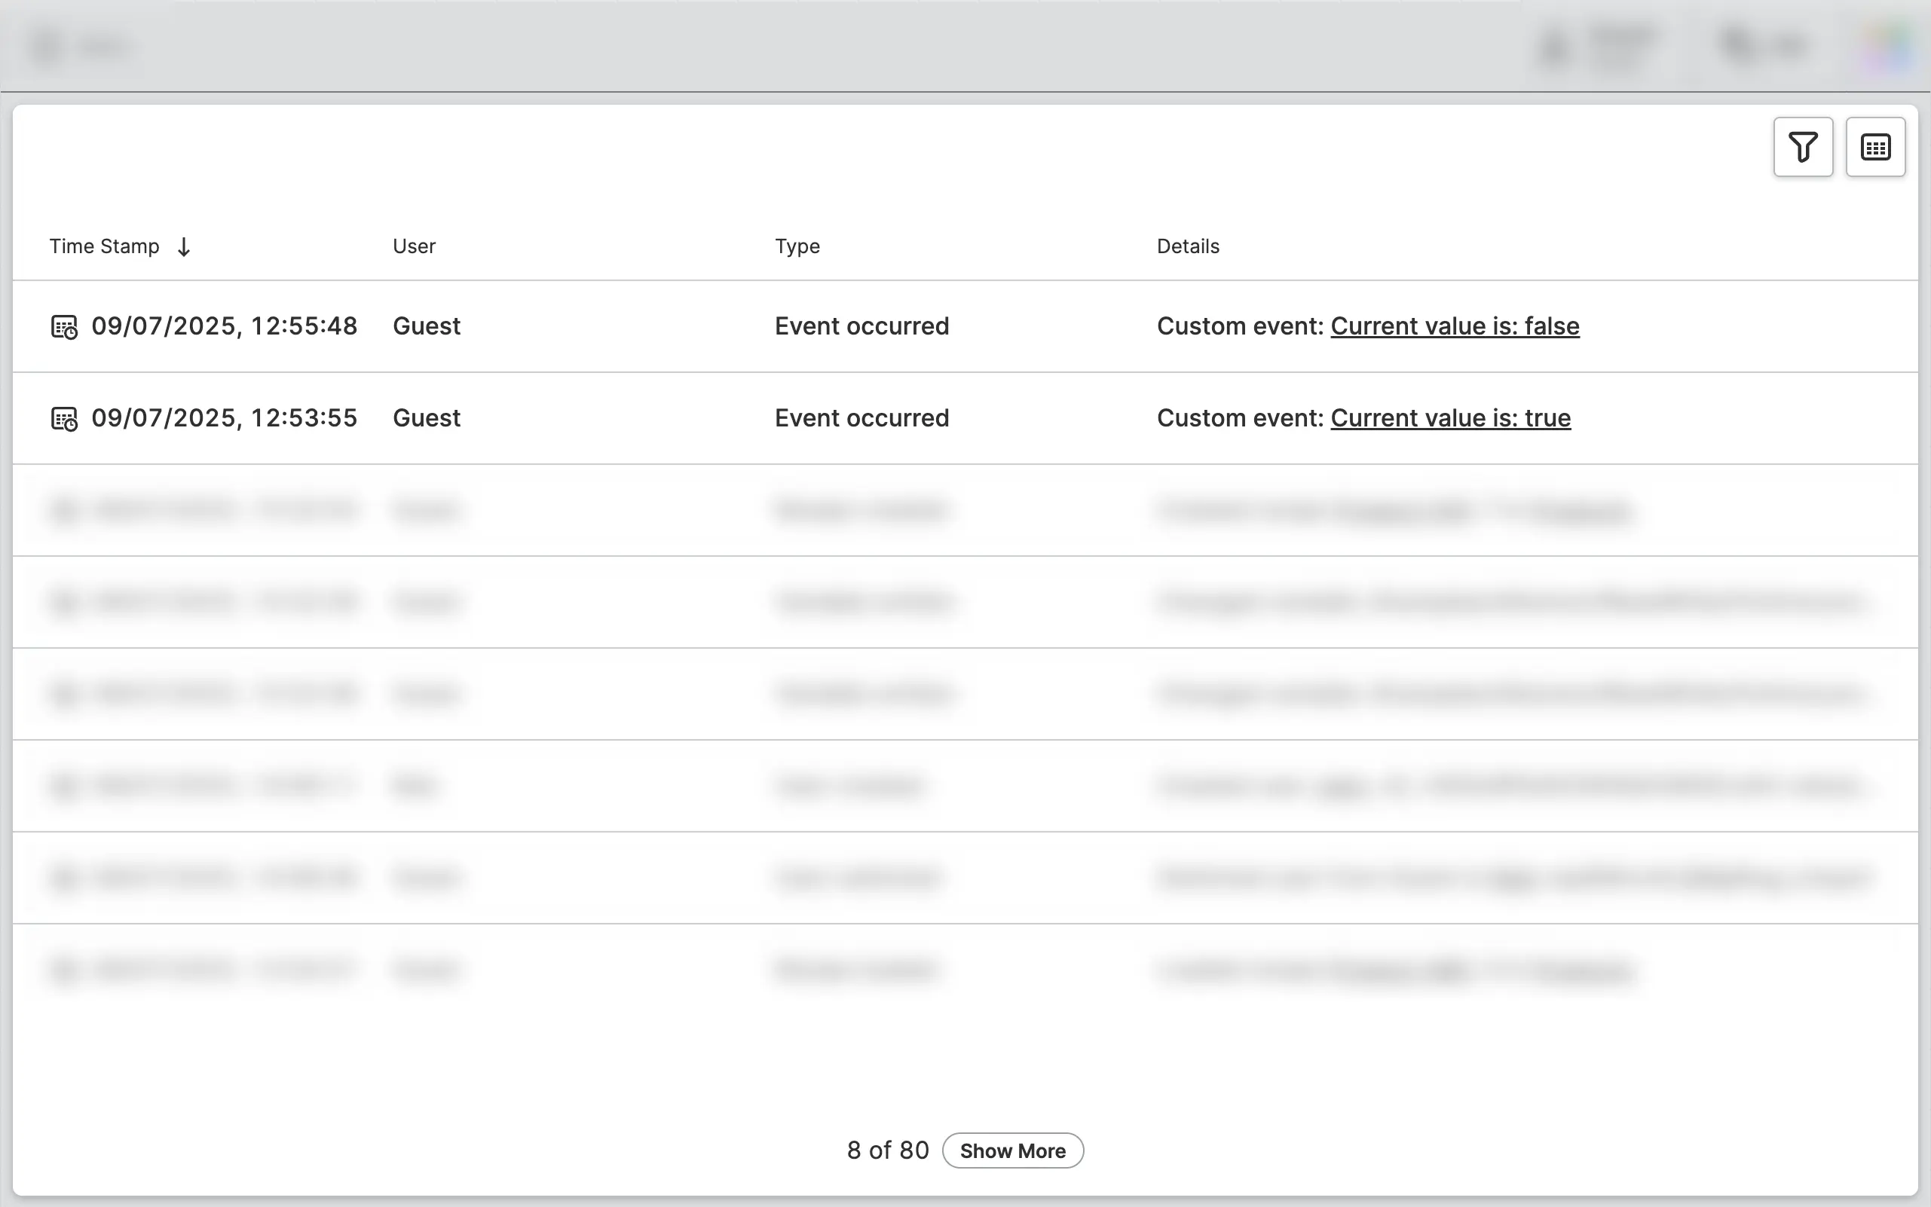Click Guest in the 12:55:48 row
Screen dimensions: 1931x1207
tap(427, 325)
